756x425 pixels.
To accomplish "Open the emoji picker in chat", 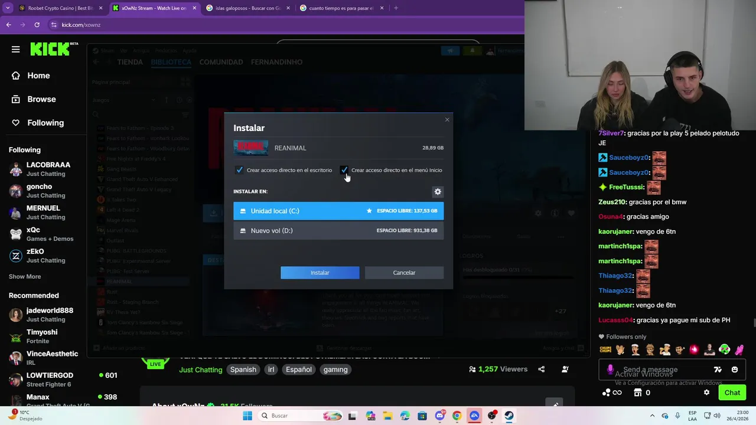I will 735,370.
